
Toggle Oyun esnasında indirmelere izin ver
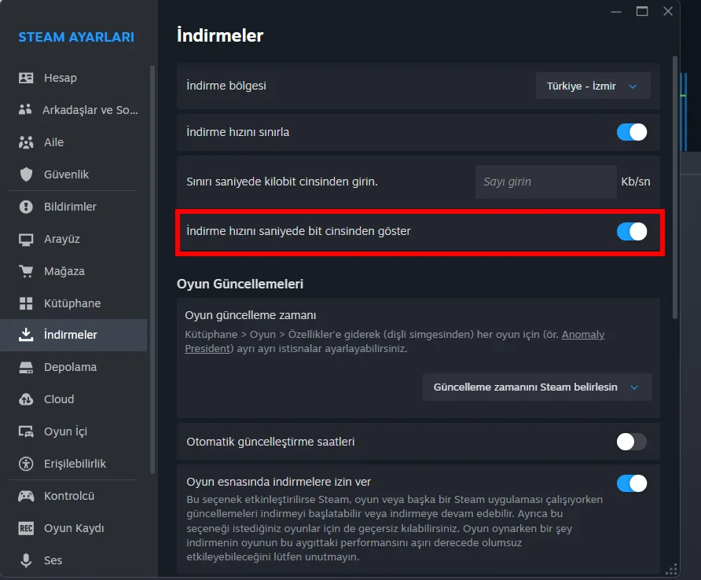632,483
